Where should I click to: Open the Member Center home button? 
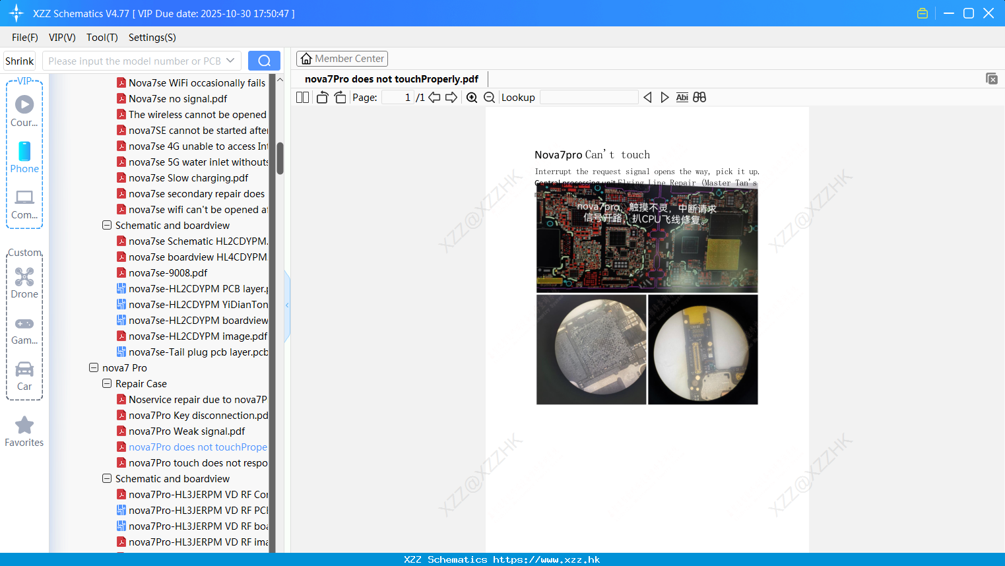pyautogui.click(x=342, y=59)
